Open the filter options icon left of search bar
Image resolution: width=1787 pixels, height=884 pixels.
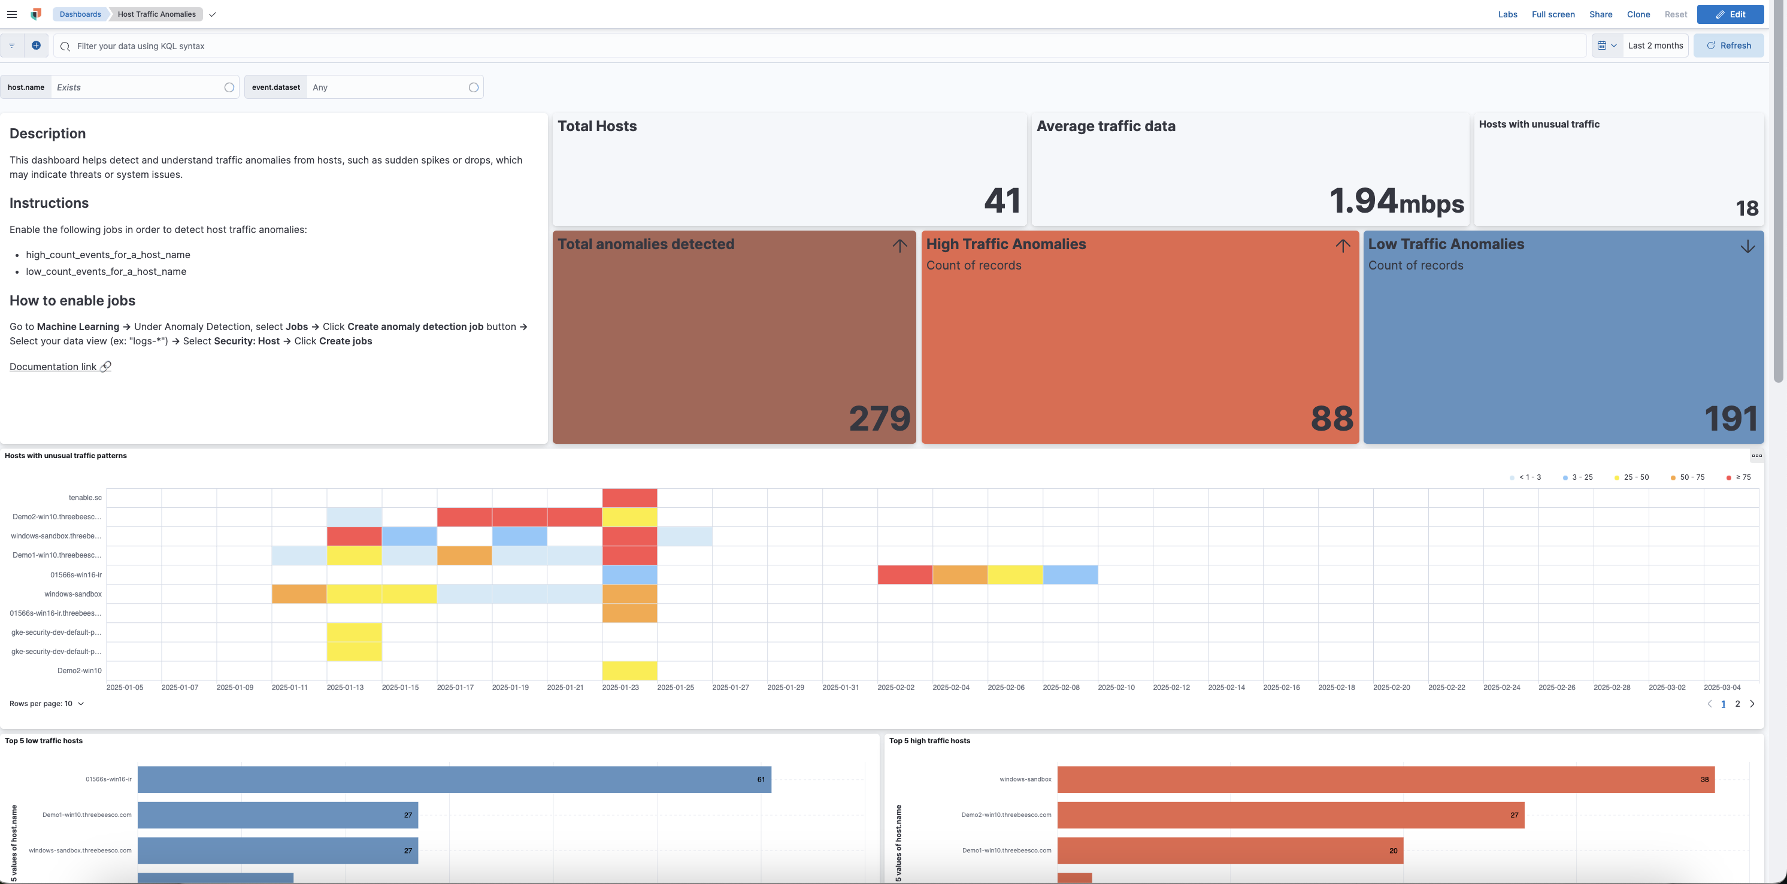coord(11,45)
